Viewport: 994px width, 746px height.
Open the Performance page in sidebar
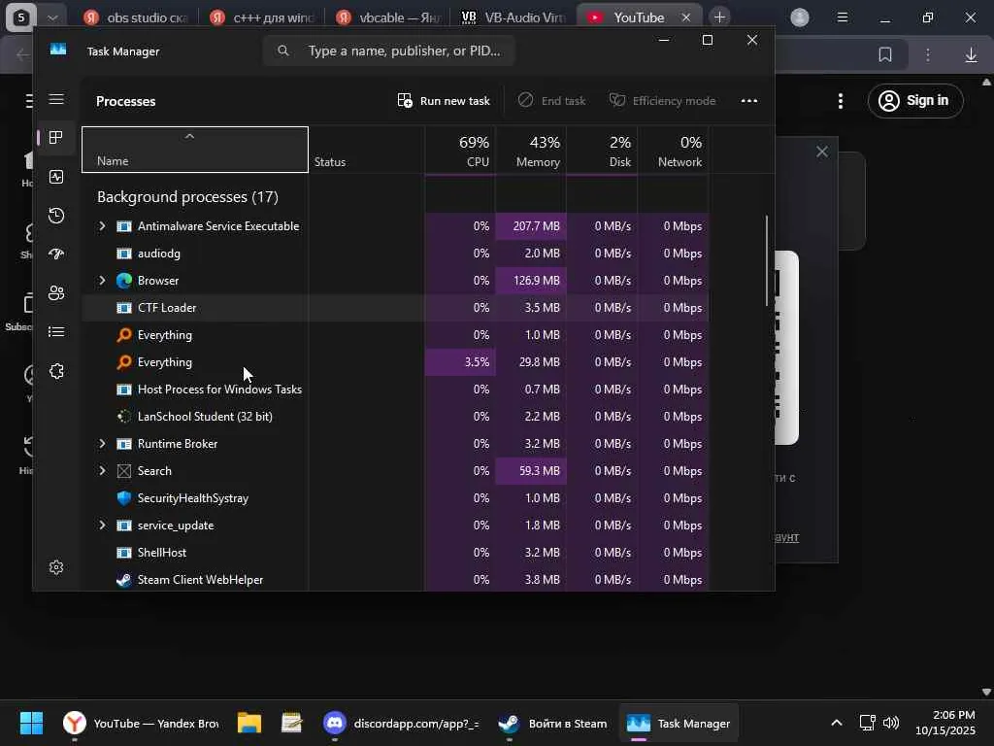pyautogui.click(x=56, y=177)
